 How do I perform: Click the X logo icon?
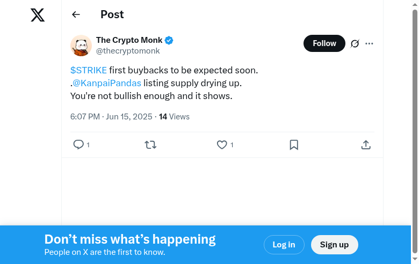tap(38, 15)
